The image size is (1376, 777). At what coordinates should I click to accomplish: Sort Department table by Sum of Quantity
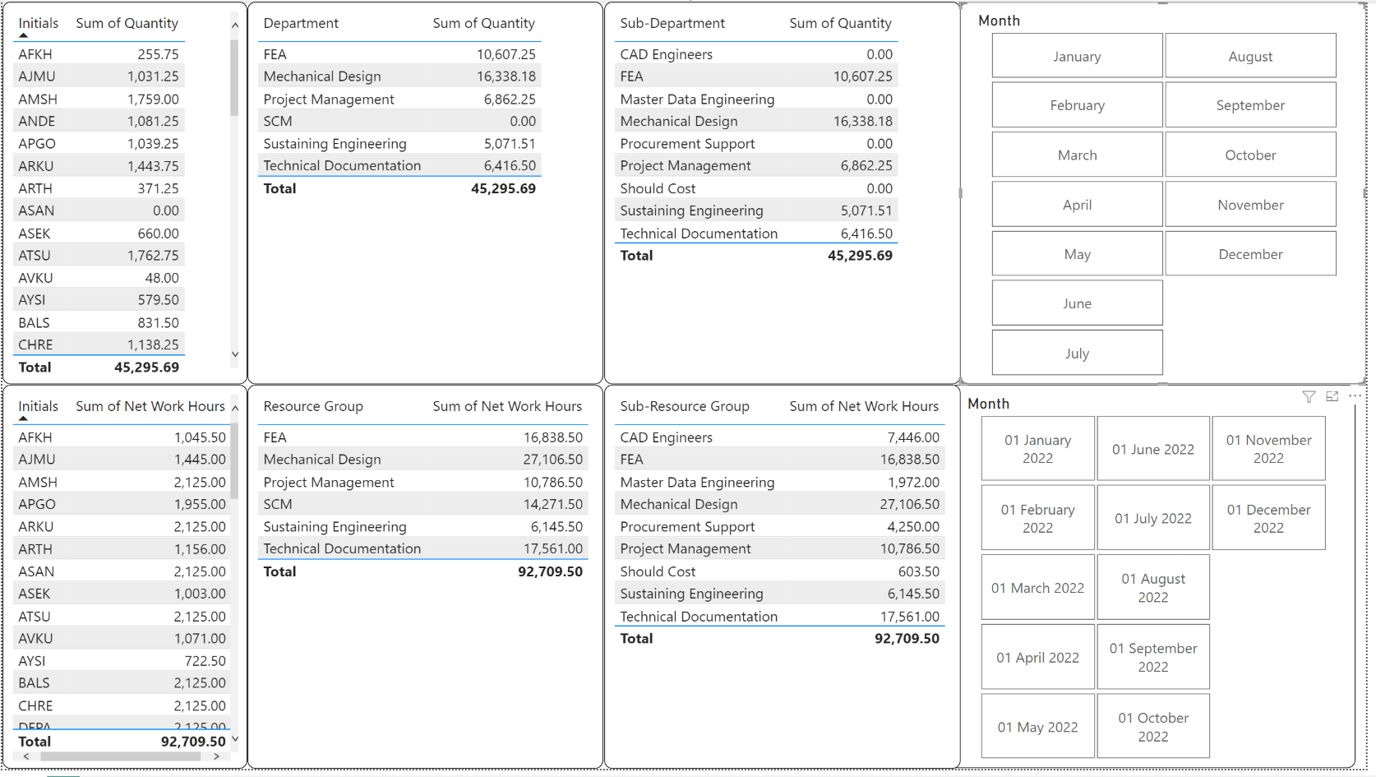click(484, 23)
